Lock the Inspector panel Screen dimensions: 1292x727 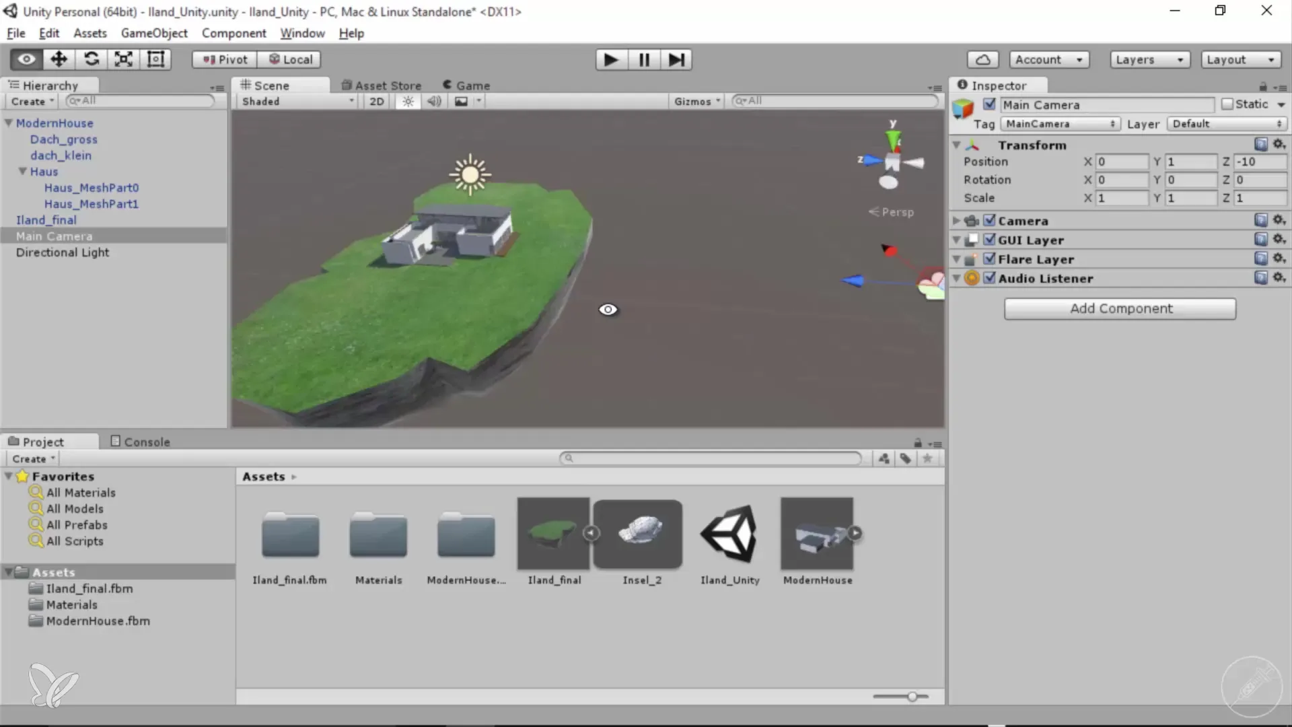coord(1263,87)
